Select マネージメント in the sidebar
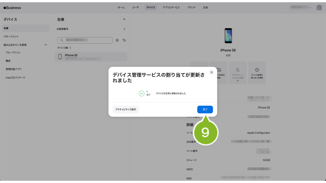The width and height of the screenshot is (326, 183). 11,37
